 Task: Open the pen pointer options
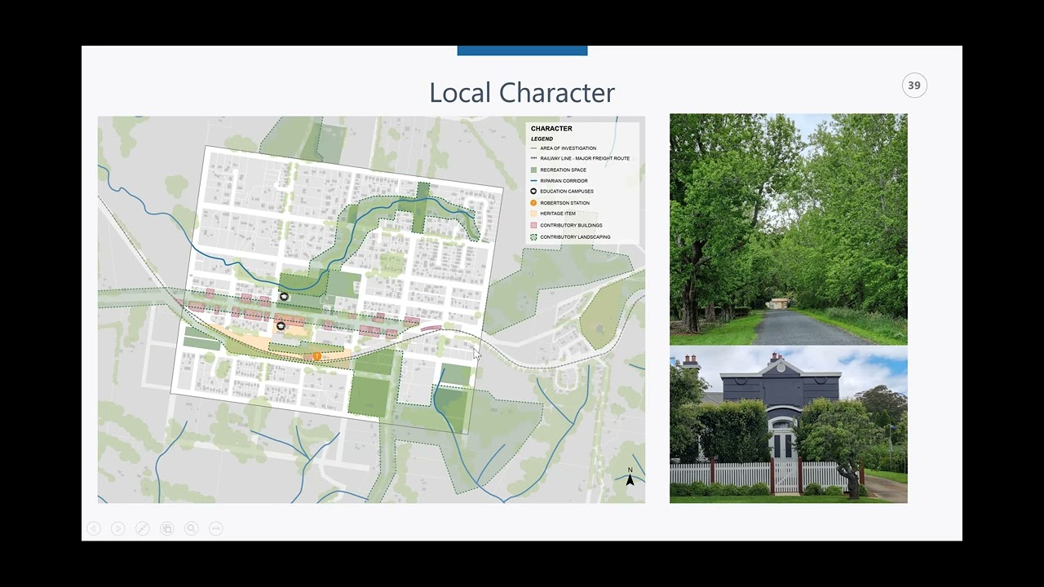coord(142,528)
